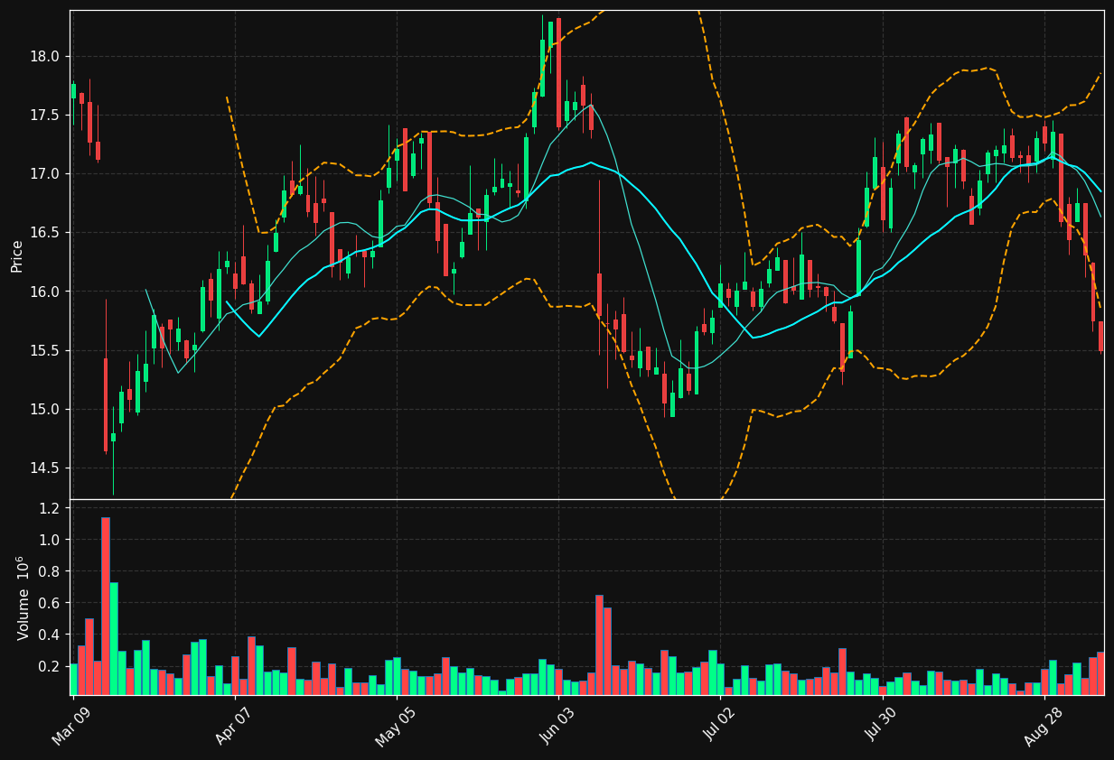
Task: Click the 15.5 price tick label
Action: coord(44,350)
